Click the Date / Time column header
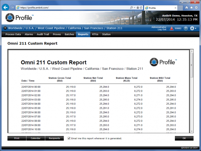The width and height of the screenshot is (201, 151). point(28,81)
